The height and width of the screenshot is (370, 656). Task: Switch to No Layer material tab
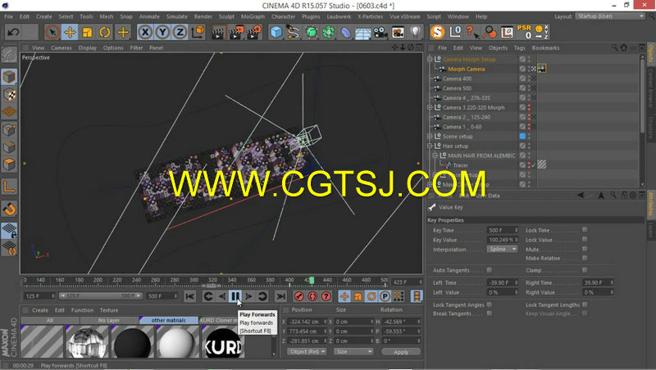tap(109, 320)
